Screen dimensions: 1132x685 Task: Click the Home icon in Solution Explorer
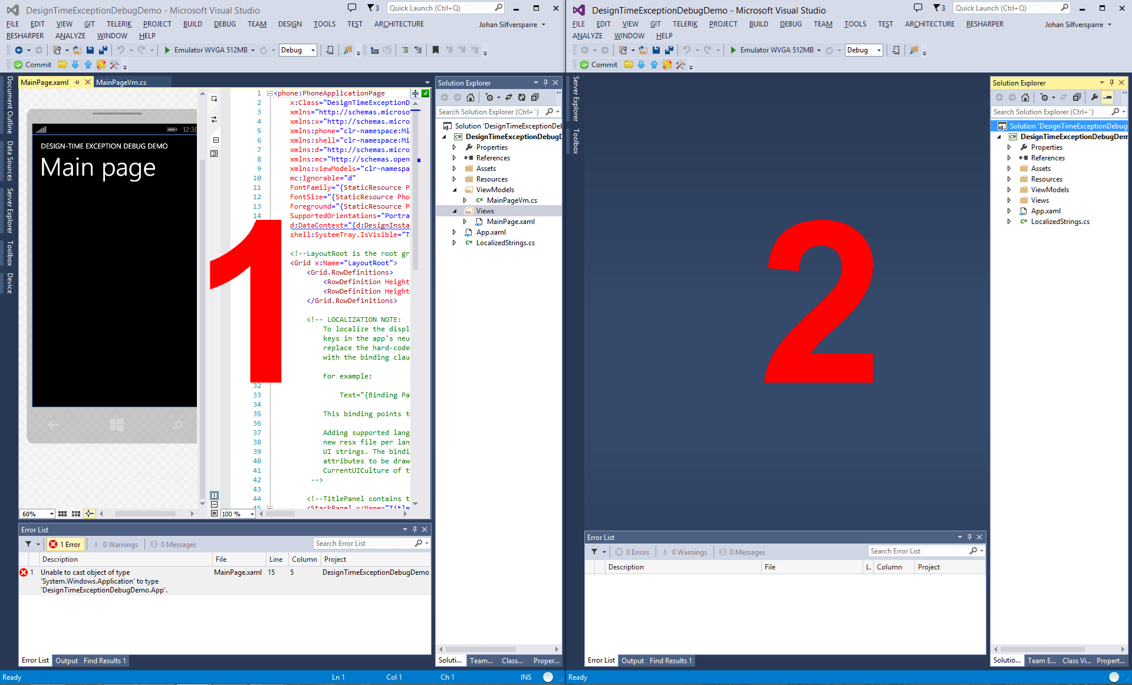470,97
